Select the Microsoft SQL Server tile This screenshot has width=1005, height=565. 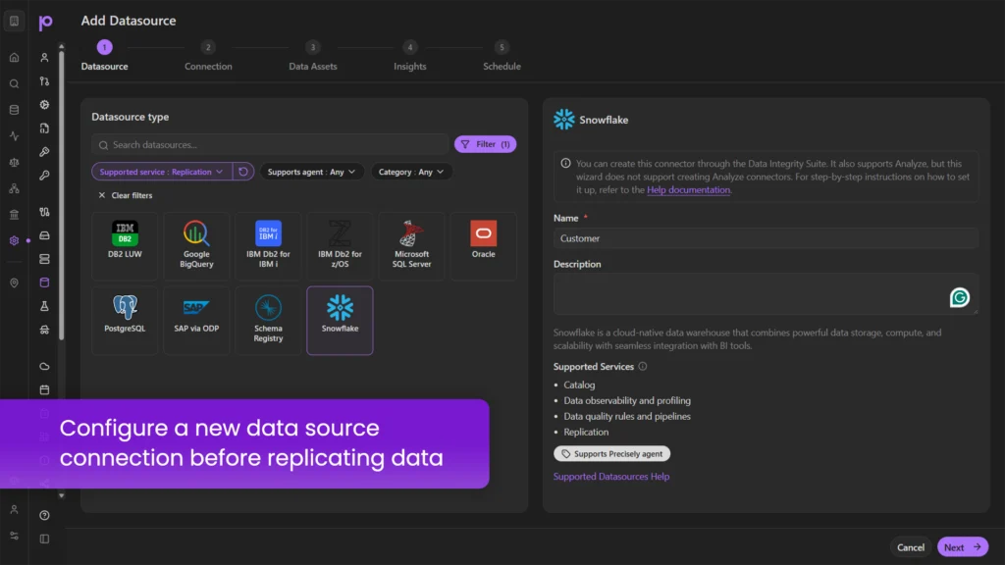tap(411, 246)
